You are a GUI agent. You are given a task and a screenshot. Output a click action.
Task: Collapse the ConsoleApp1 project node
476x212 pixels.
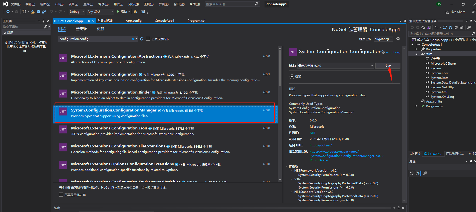point(412,44)
